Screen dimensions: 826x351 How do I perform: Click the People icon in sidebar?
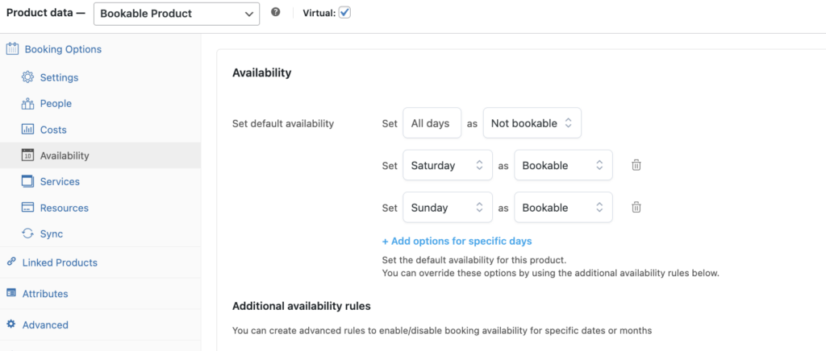[27, 104]
